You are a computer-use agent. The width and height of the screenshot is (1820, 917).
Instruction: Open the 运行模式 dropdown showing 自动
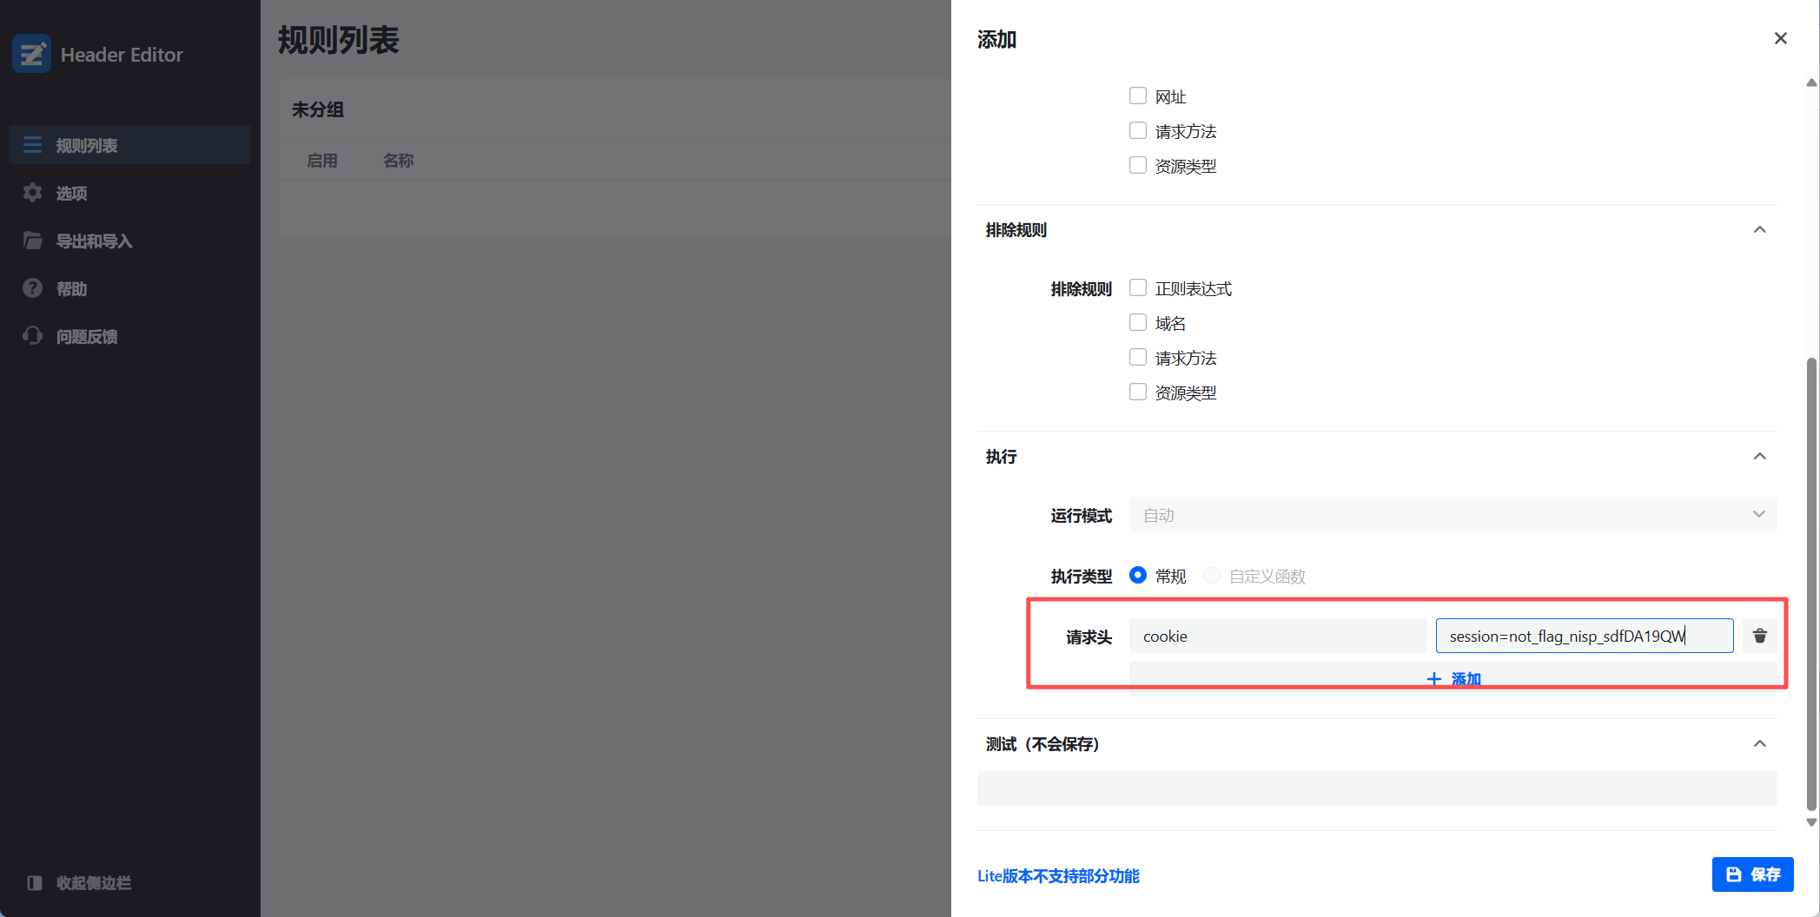[x=1452, y=515]
